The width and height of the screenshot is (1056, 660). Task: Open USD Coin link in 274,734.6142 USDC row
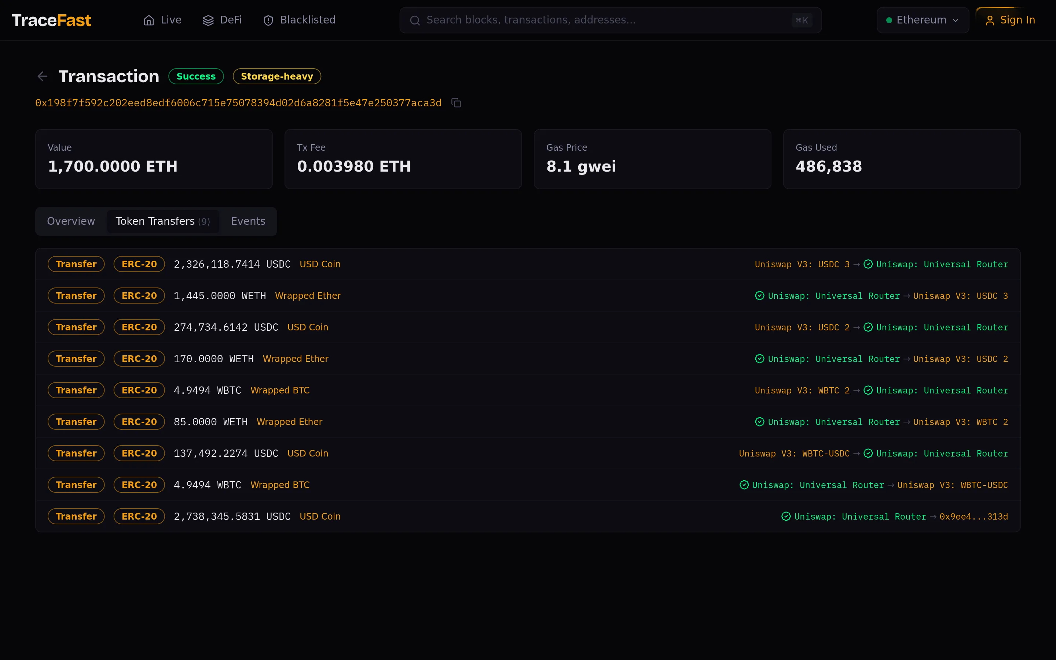coord(308,327)
